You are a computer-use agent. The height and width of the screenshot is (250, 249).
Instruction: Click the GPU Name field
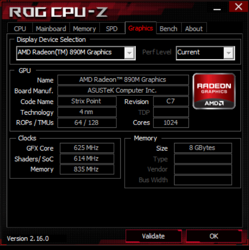[x=123, y=80]
